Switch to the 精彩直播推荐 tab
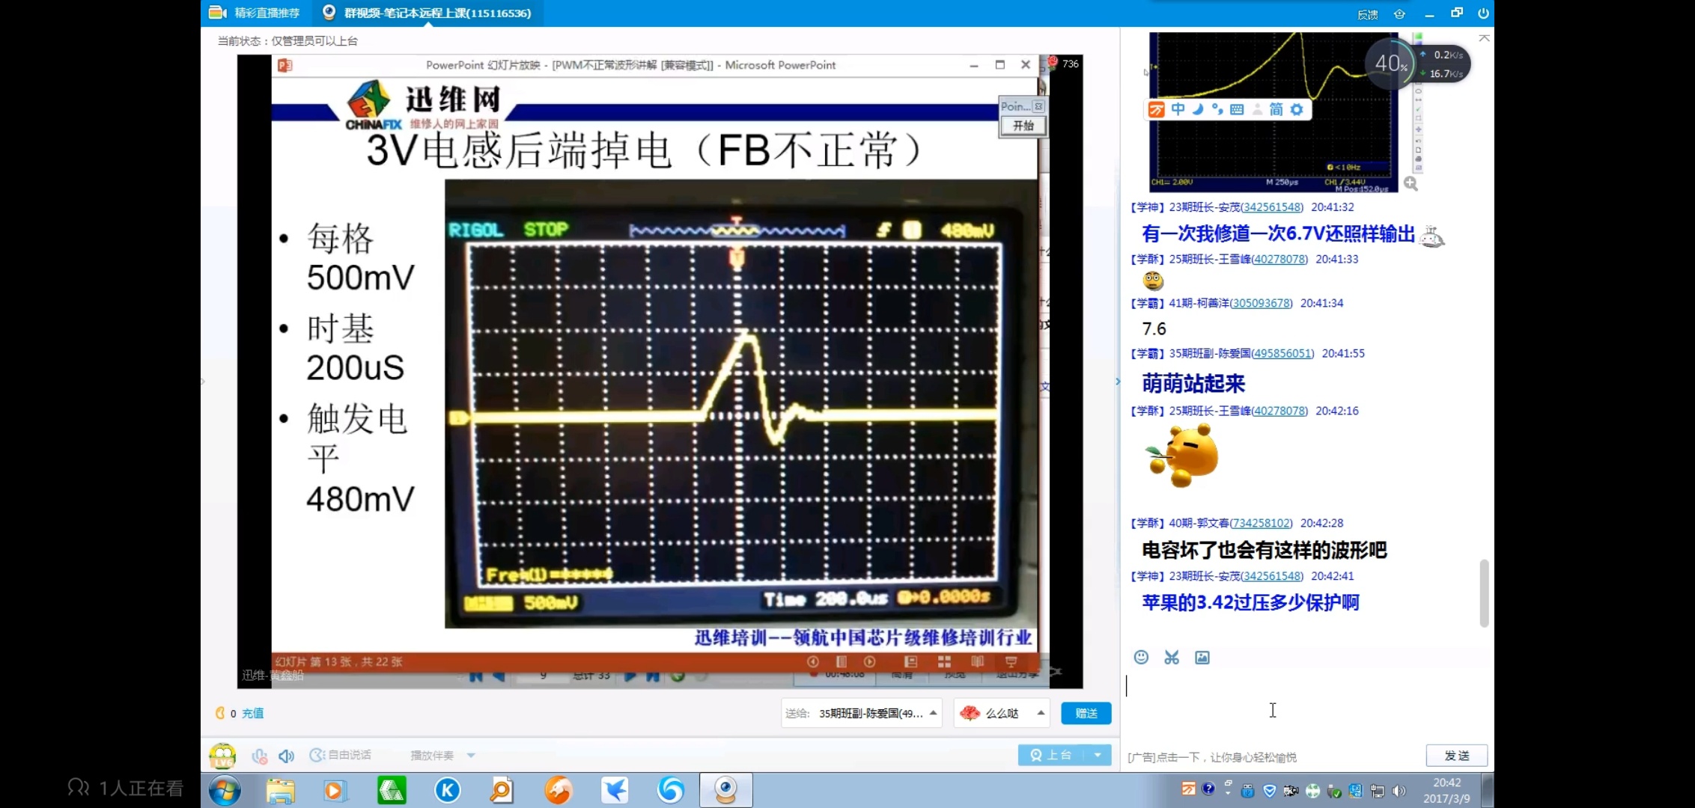1695x808 pixels. pos(255,13)
